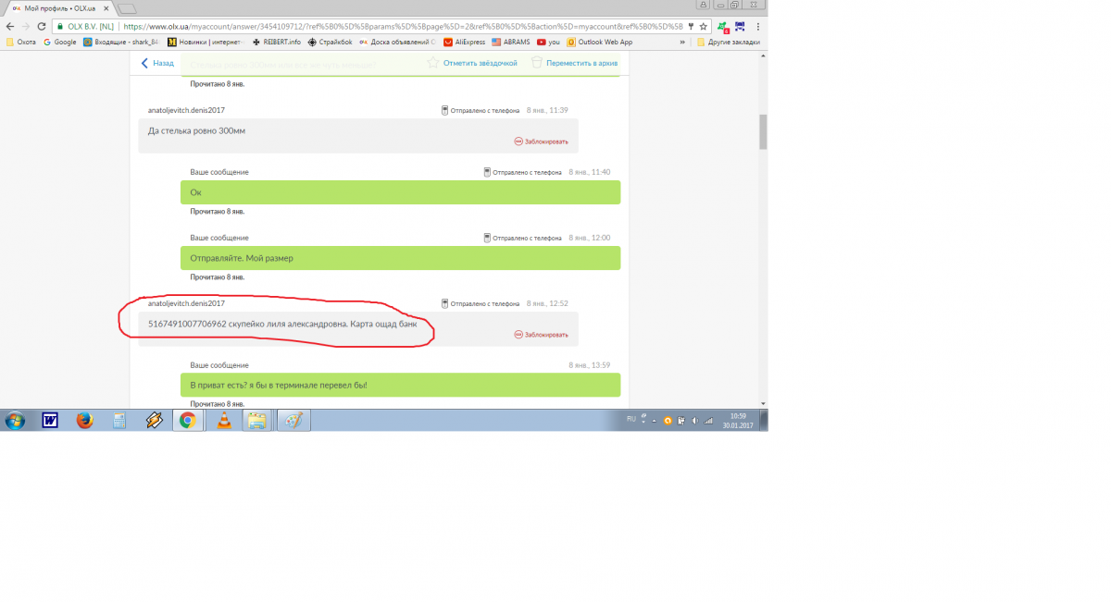Open Microsoft Word from the taskbar
Screen dimensions: 1111x602
(50, 421)
